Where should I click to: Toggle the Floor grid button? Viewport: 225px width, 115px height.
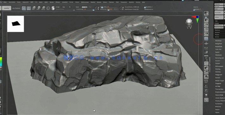(206, 43)
